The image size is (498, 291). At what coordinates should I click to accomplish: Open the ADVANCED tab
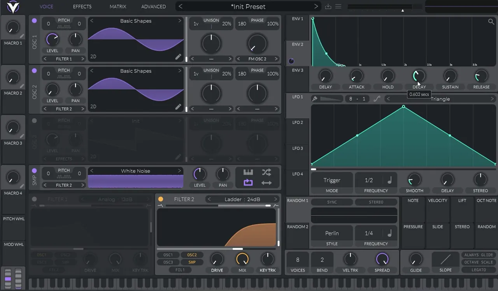(153, 7)
